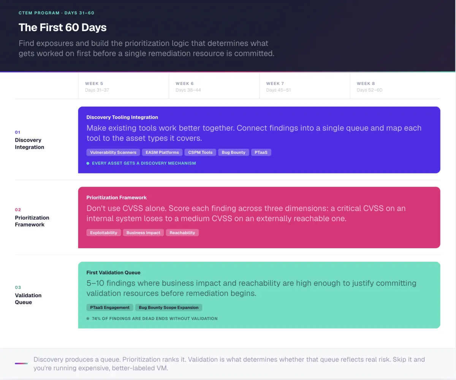This screenshot has width=456, height=380.
Task: Click the CSPM Tools tag
Action: click(x=200, y=152)
